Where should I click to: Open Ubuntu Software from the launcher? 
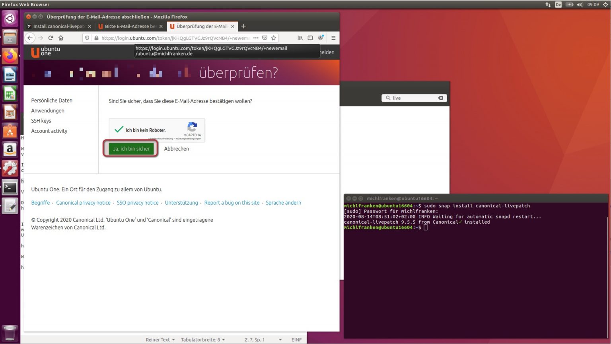pos(10,131)
